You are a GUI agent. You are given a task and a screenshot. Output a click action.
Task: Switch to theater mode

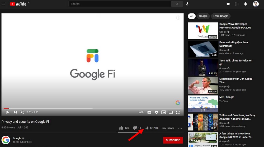(171, 112)
